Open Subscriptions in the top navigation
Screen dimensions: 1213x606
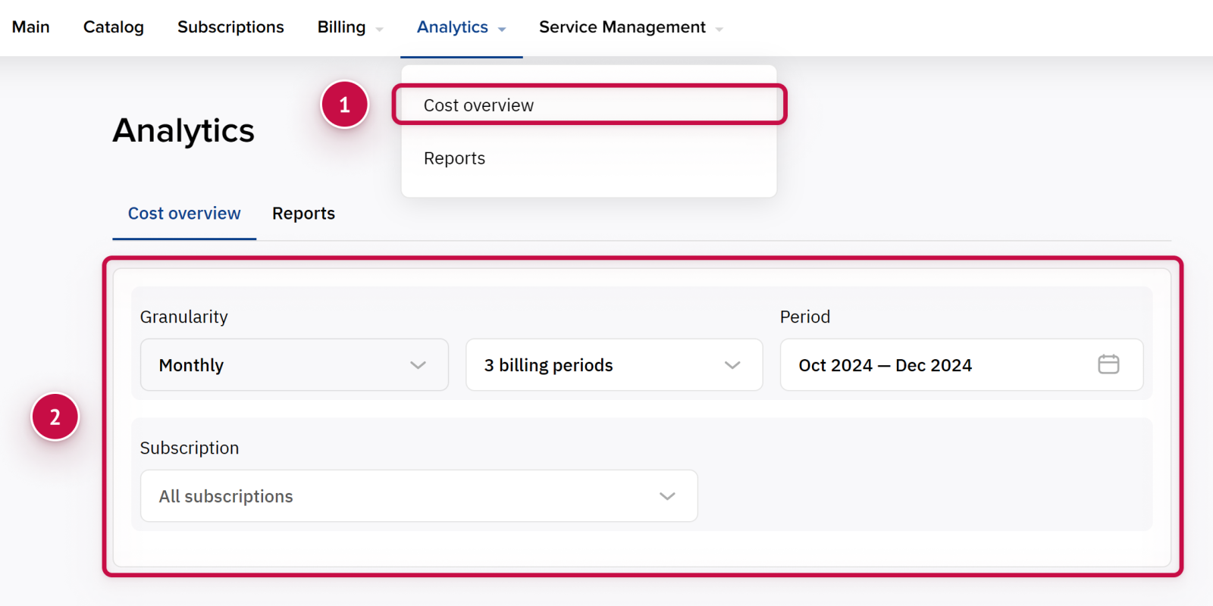(230, 27)
